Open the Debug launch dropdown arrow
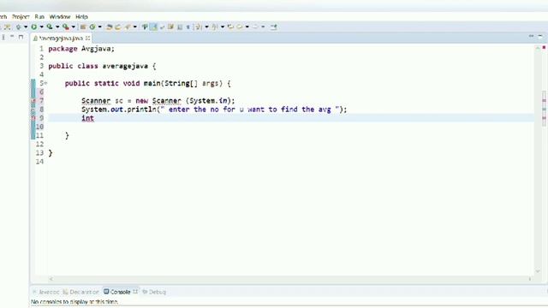The image size is (548, 308). (x=26, y=27)
